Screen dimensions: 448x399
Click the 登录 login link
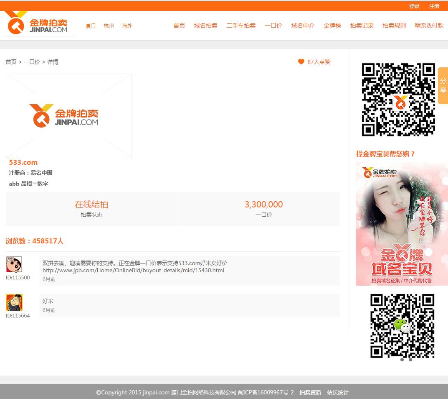tap(414, 6)
